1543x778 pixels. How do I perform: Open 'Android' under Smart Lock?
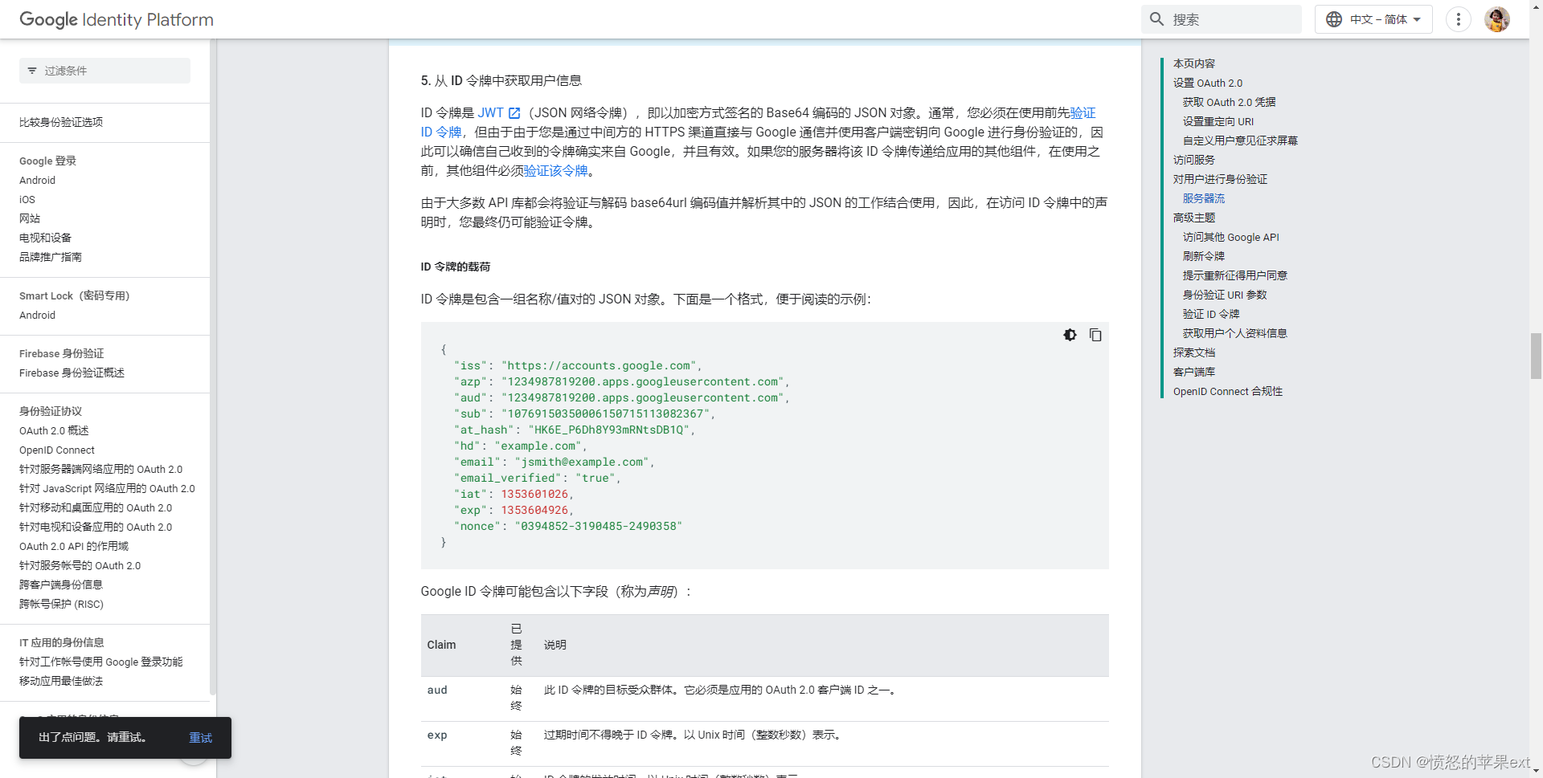click(37, 316)
